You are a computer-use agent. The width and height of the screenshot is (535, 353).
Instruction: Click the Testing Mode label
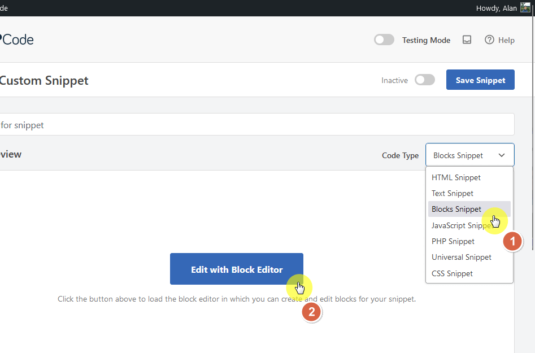point(426,40)
